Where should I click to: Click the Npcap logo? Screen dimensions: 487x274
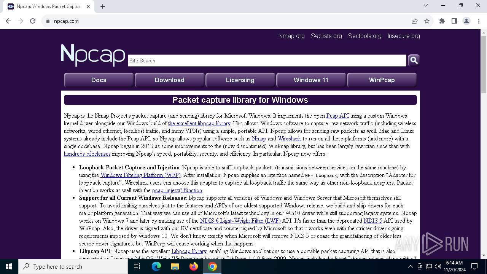(x=93, y=55)
